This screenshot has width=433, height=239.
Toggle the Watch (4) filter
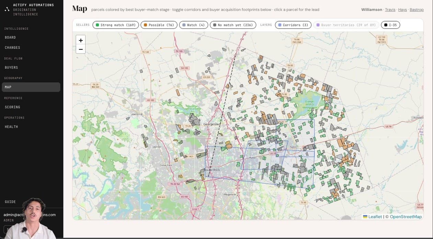[194, 25]
